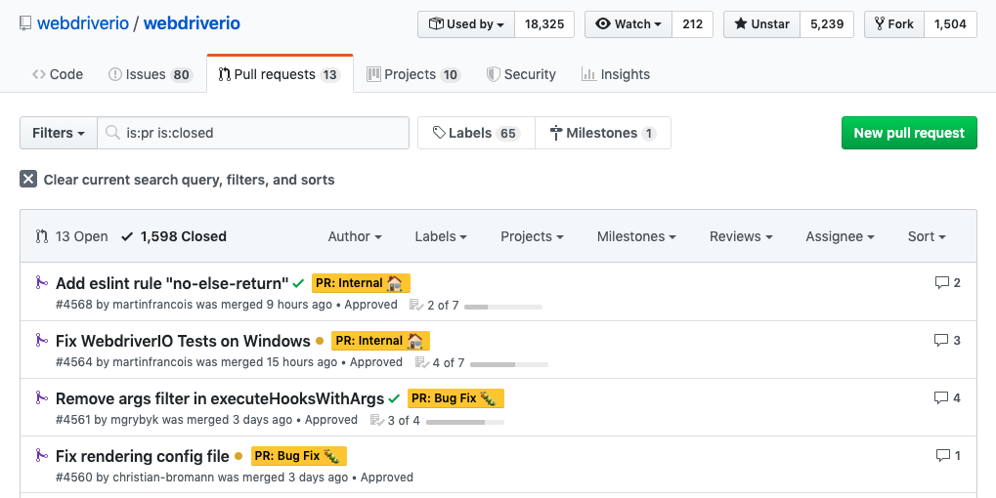This screenshot has width=996, height=498.
Task: Open the Filters dropdown
Action: tap(59, 133)
